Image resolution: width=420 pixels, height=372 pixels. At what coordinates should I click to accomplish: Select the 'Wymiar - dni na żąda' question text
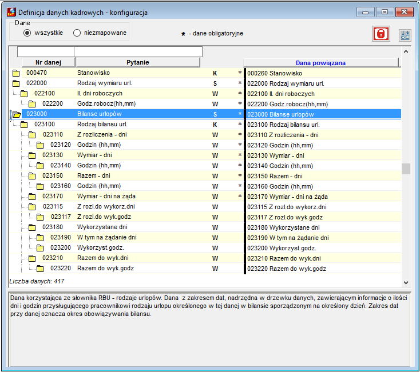[x=106, y=197]
